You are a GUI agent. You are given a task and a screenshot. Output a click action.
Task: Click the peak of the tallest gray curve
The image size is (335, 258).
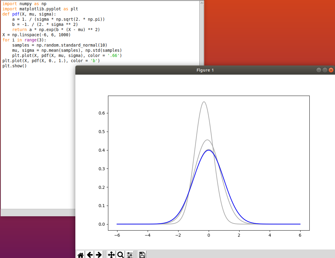point(204,102)
